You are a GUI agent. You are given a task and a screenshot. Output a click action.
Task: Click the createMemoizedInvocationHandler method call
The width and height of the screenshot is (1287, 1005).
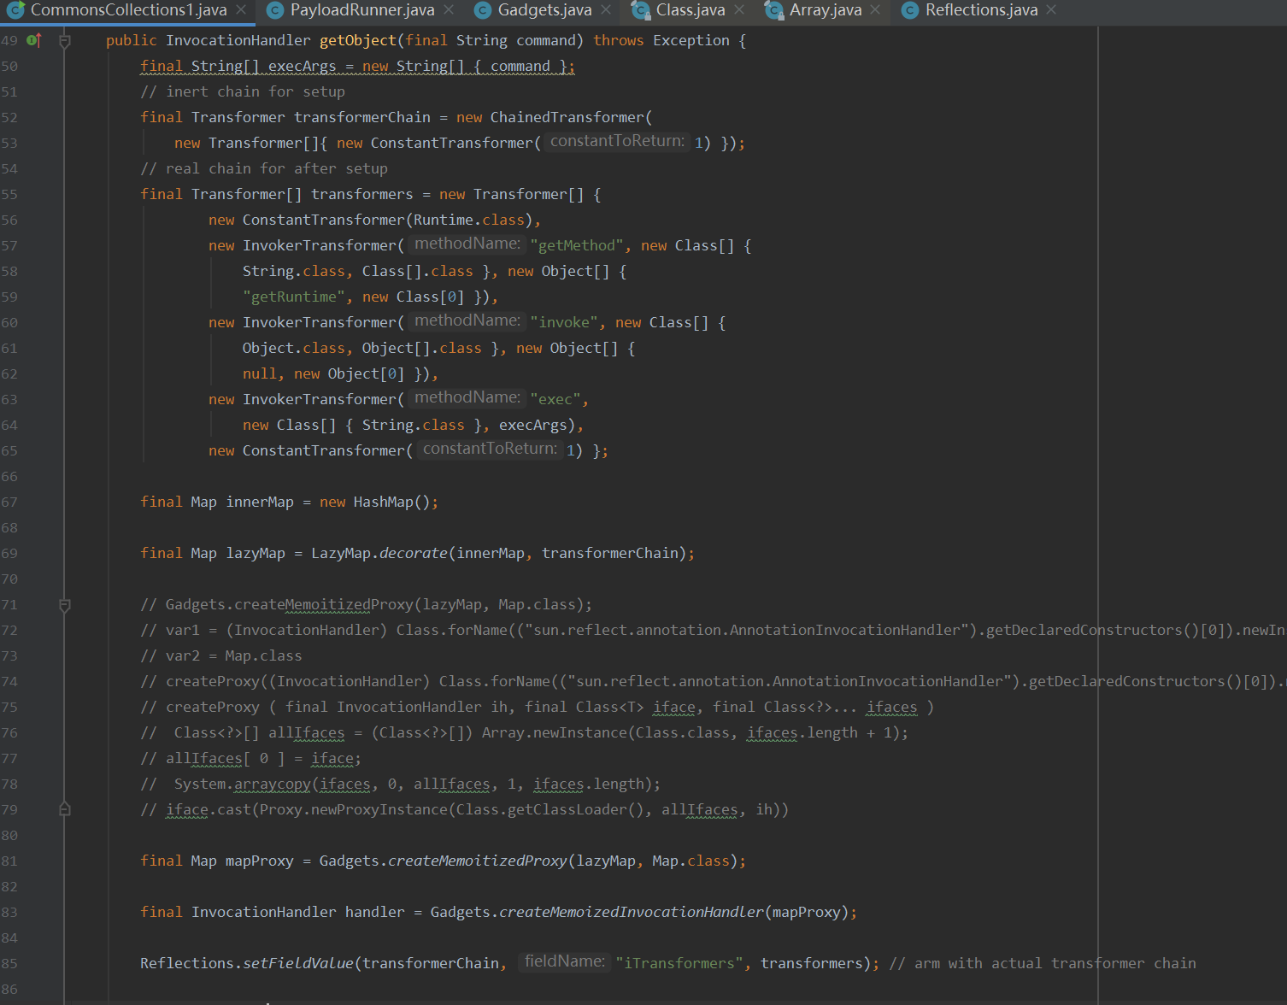tap(632, 912)
